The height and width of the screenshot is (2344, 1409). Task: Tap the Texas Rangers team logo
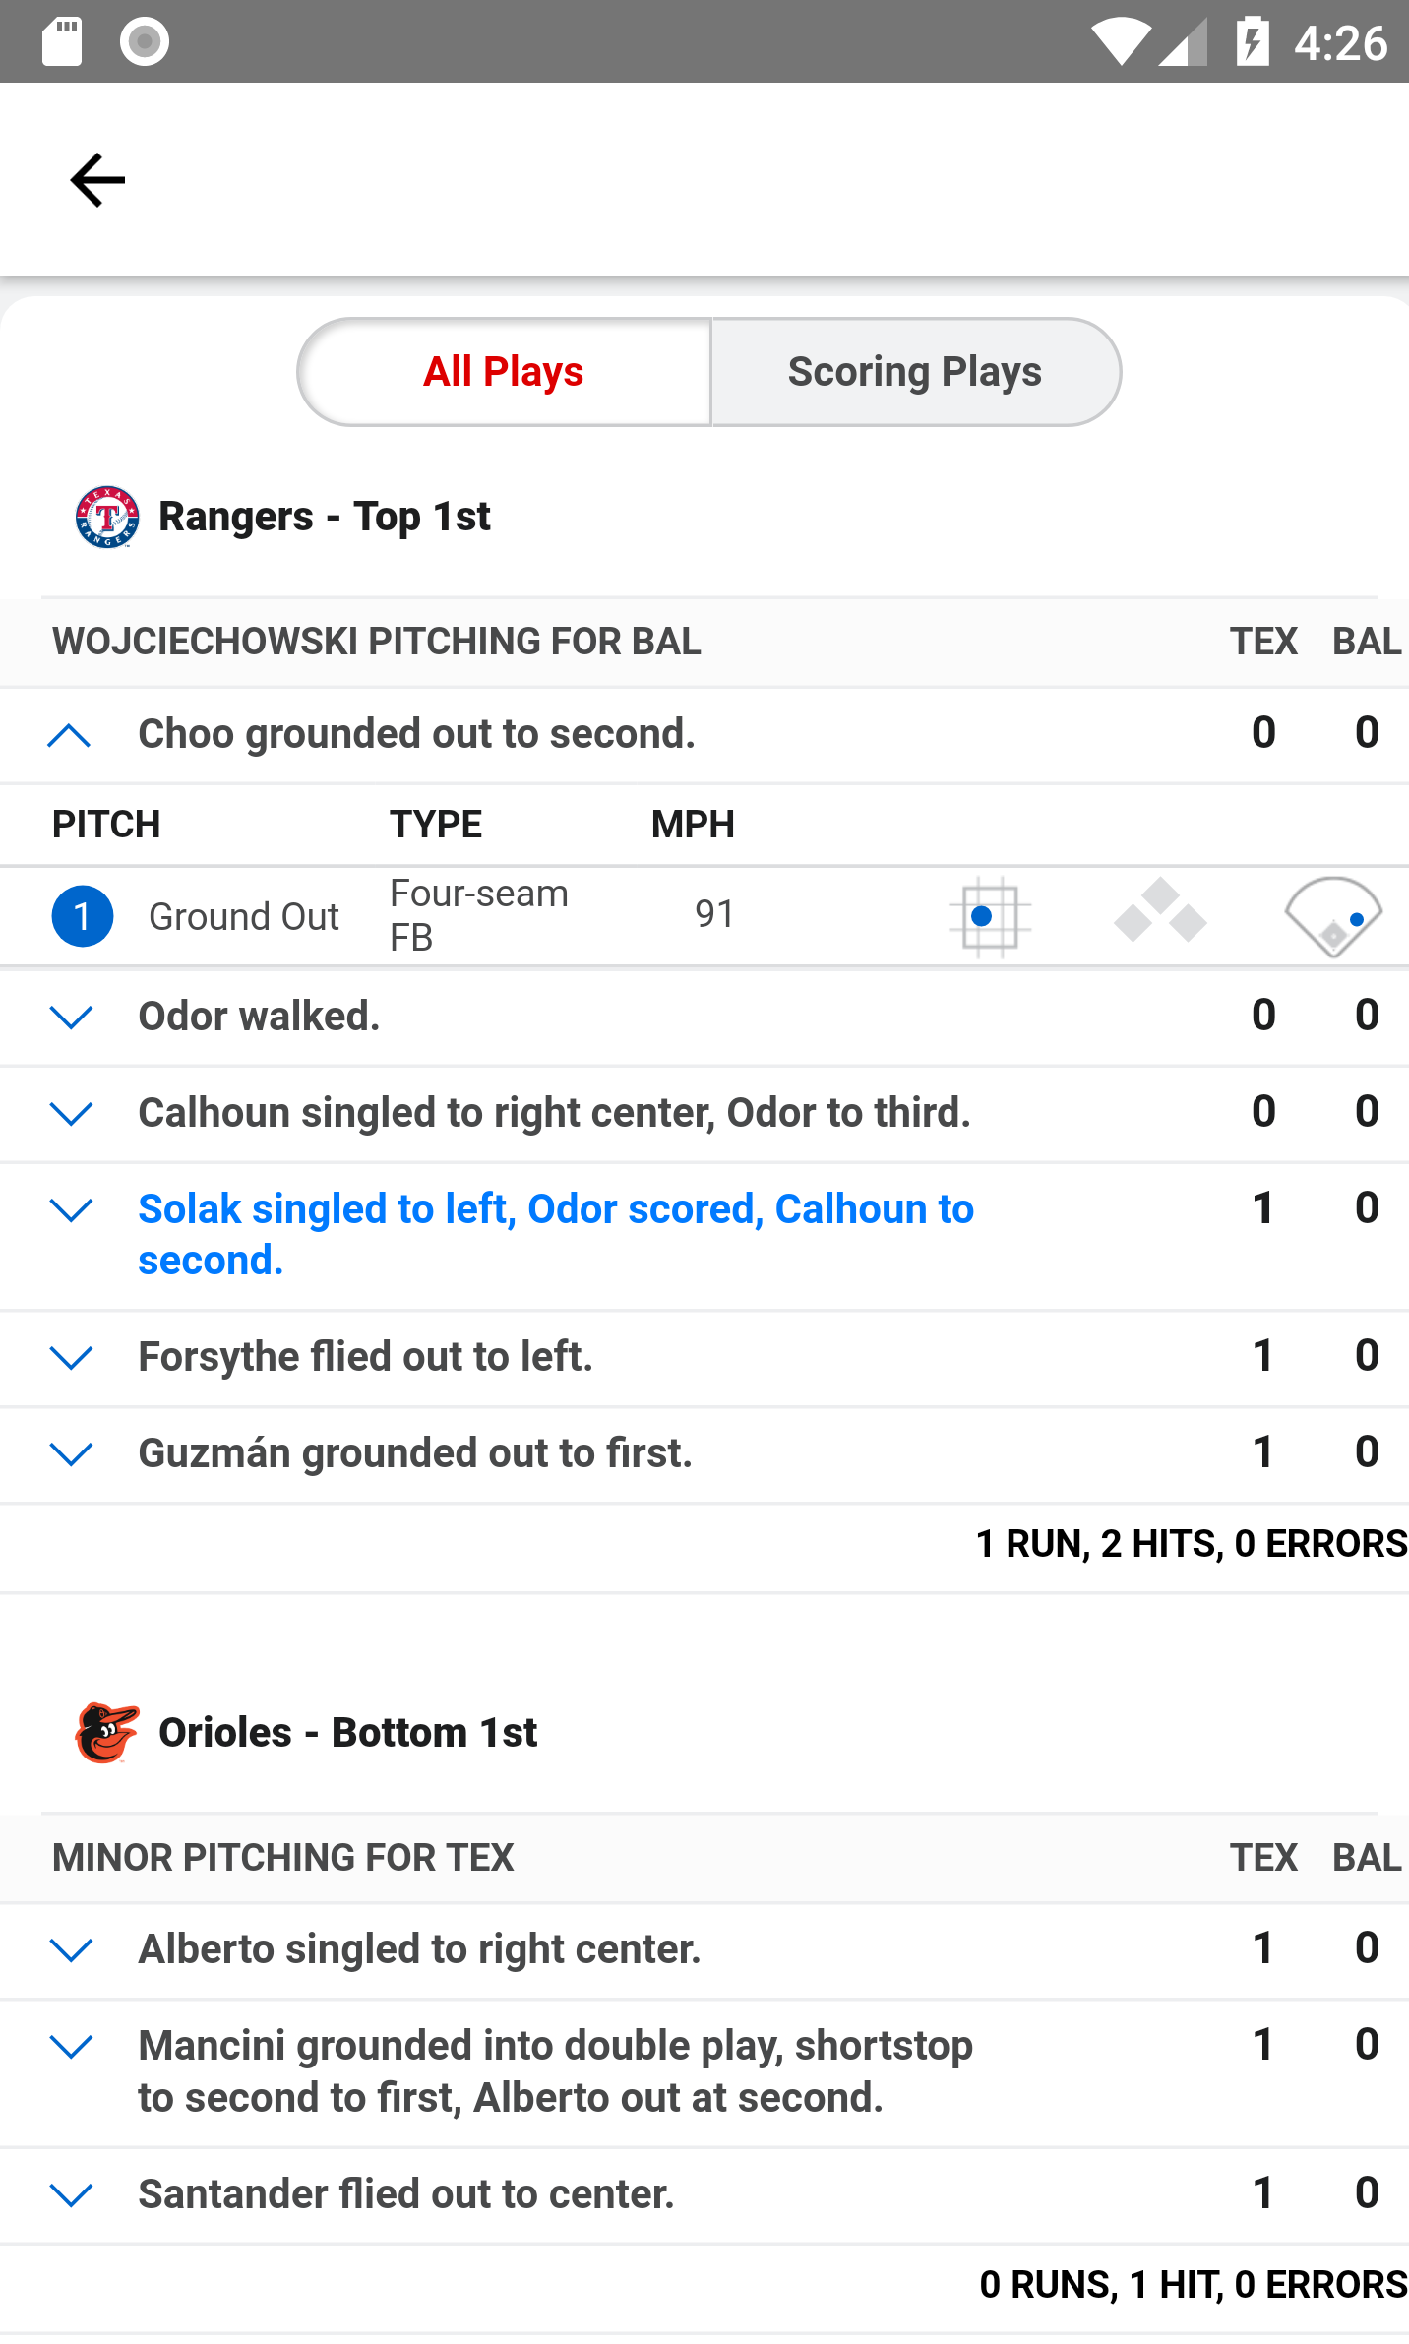coord(107,517)
